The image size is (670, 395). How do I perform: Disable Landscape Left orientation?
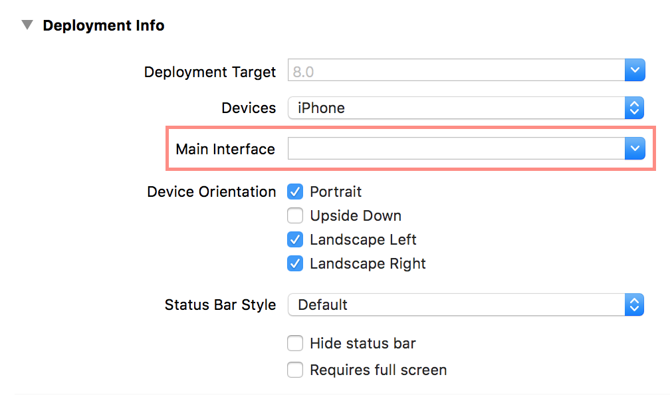coord(295,239)
